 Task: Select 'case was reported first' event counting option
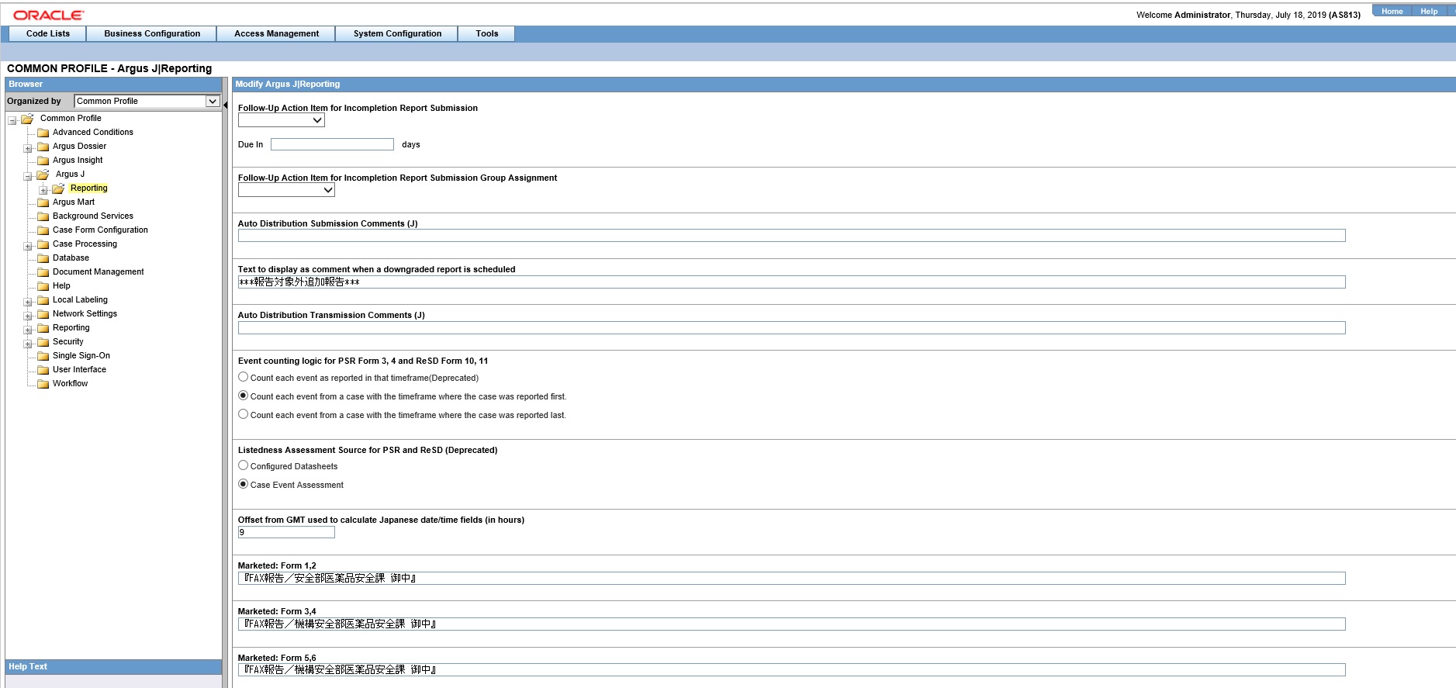(x=243, y=396)
